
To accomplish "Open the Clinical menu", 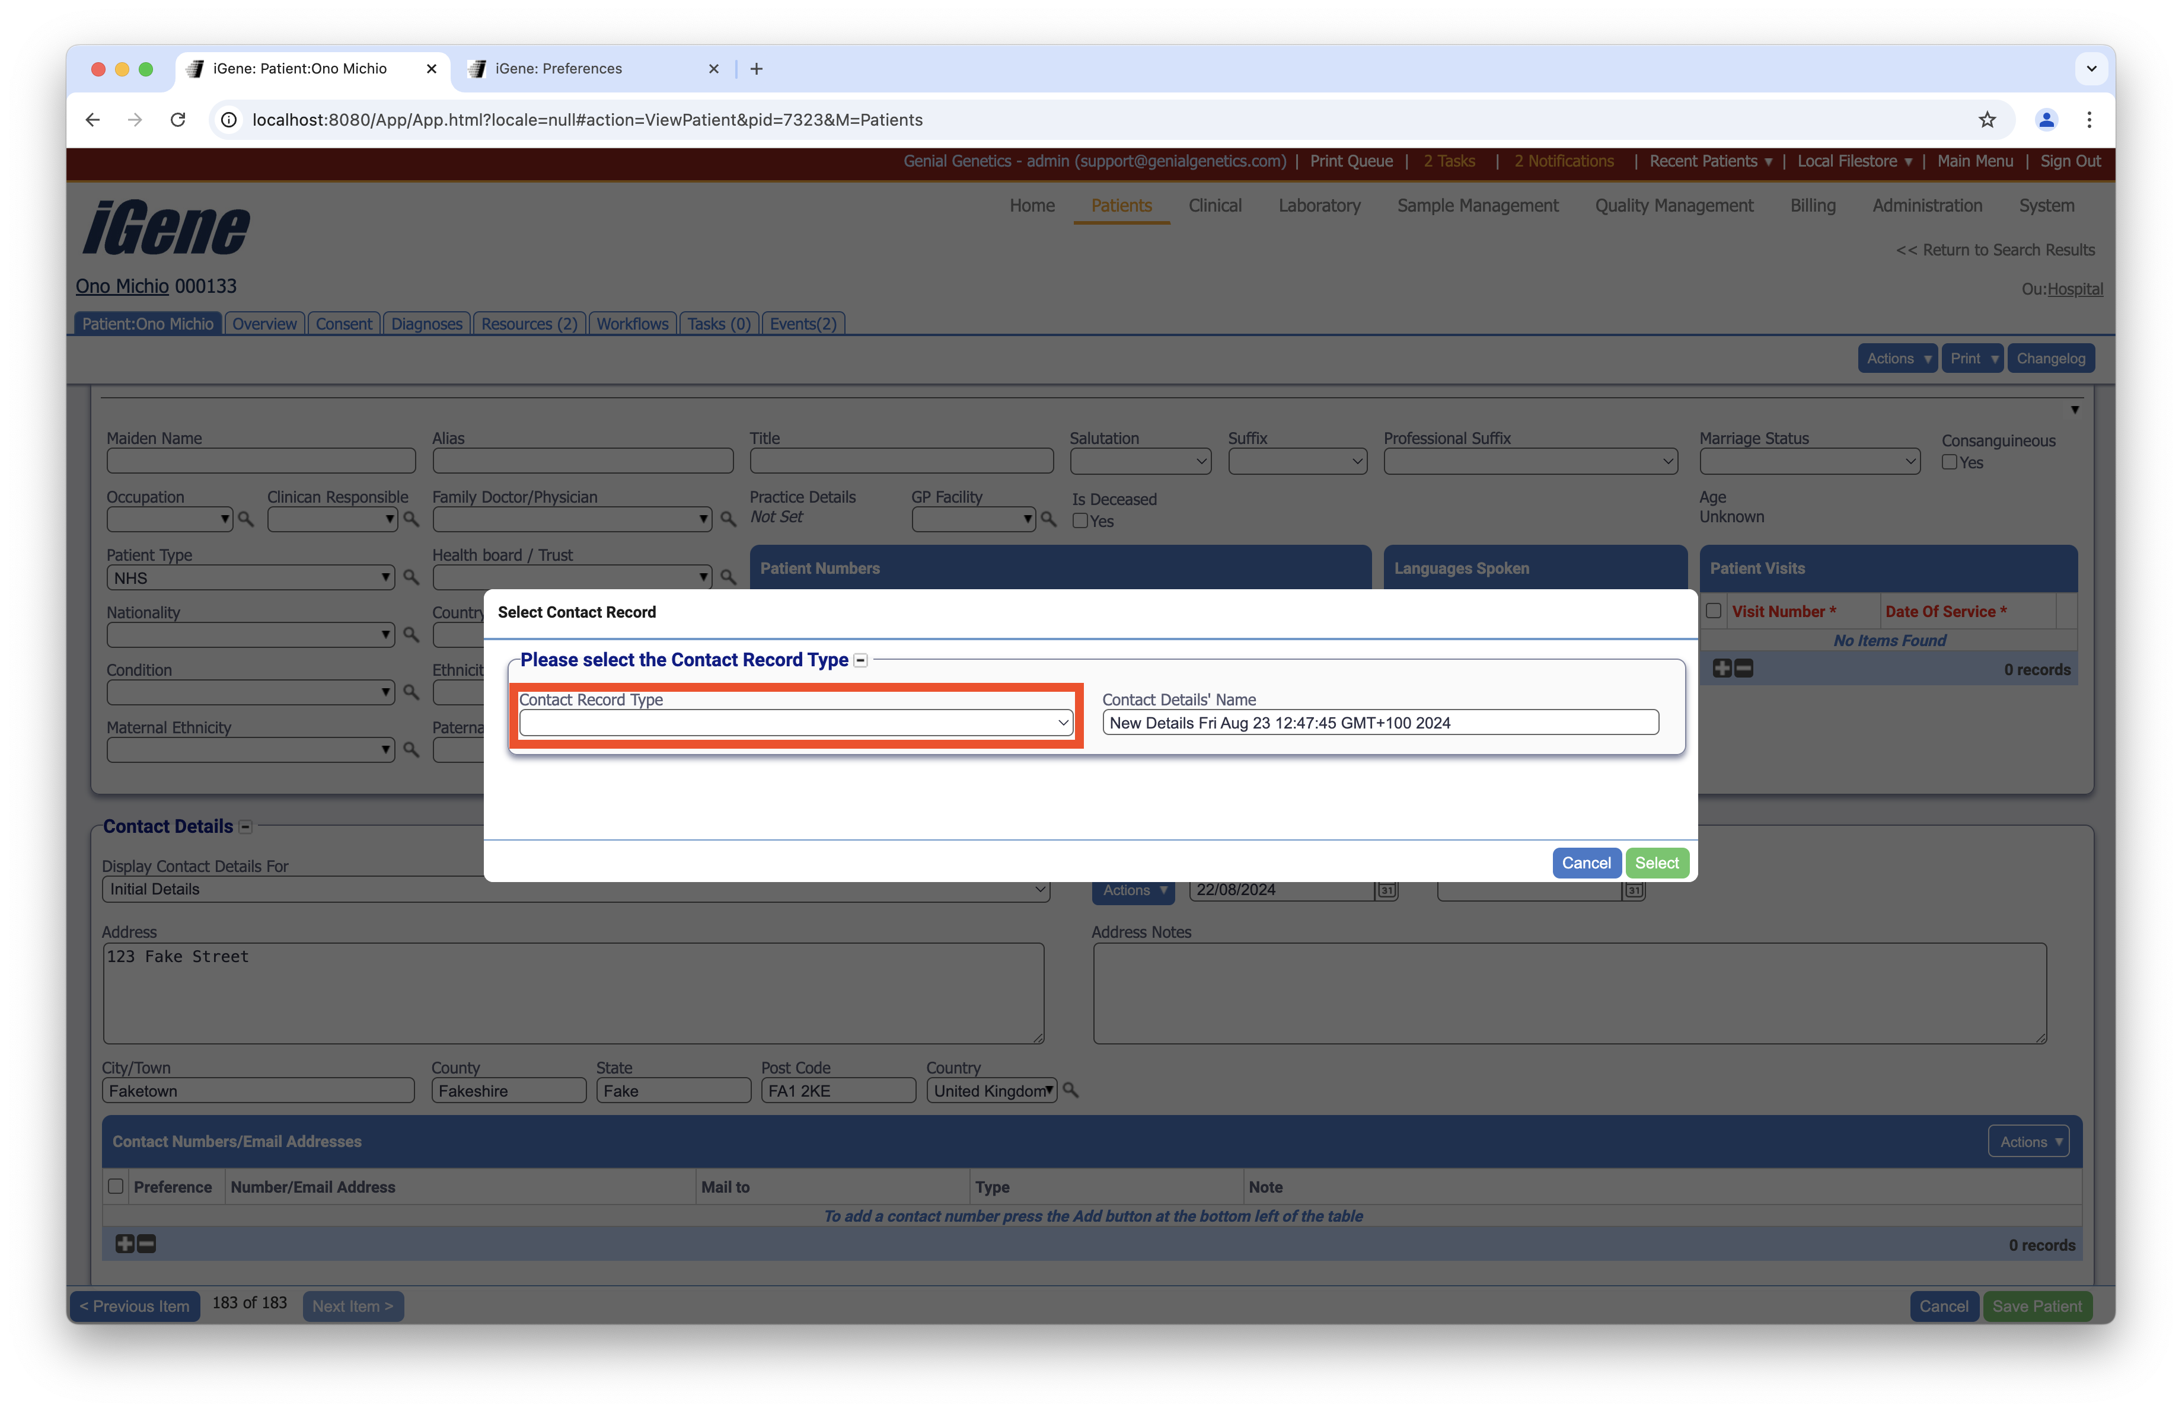I will click(x=1215, y=206).
